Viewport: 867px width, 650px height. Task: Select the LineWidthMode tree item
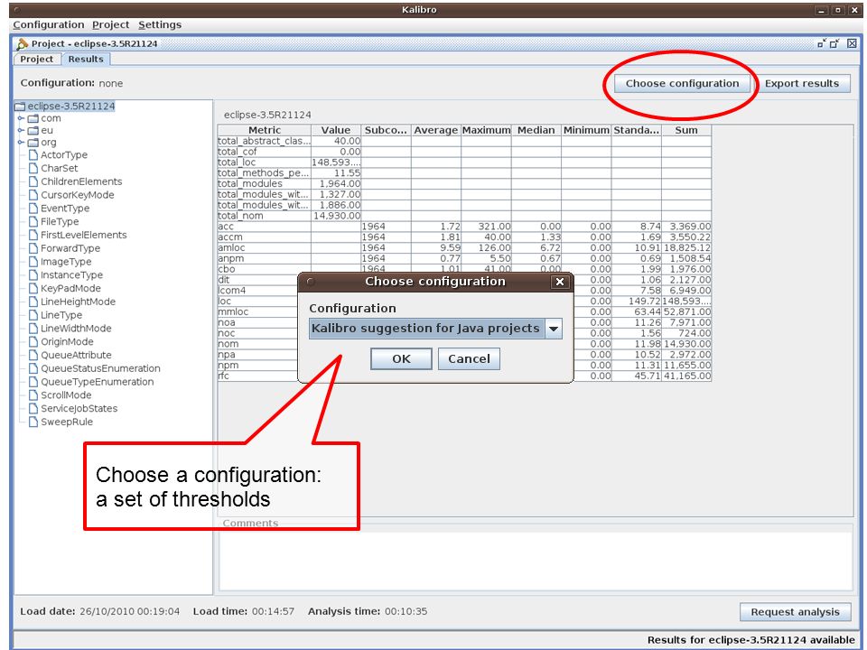click(x=76, y=329)
